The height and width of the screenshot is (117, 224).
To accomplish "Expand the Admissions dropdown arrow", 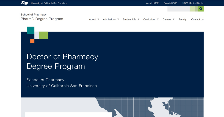I will (118, 19).
